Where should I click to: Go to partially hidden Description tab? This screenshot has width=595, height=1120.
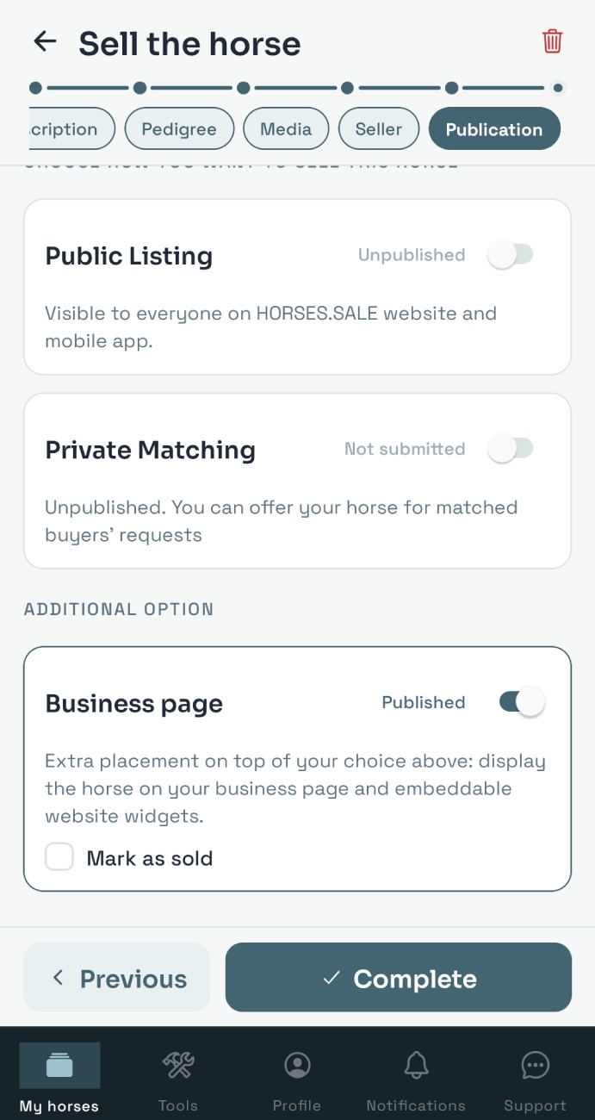(x=71, y=129)
